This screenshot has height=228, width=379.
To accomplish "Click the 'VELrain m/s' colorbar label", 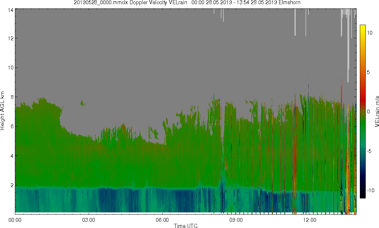I will (377, 111).
